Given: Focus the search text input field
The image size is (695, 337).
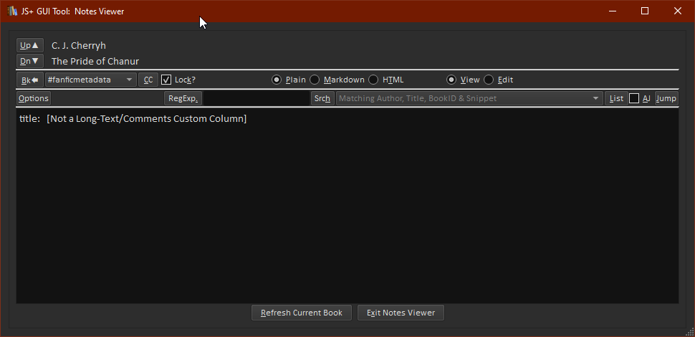Looking at the screenshot, I should pos(257,98).
